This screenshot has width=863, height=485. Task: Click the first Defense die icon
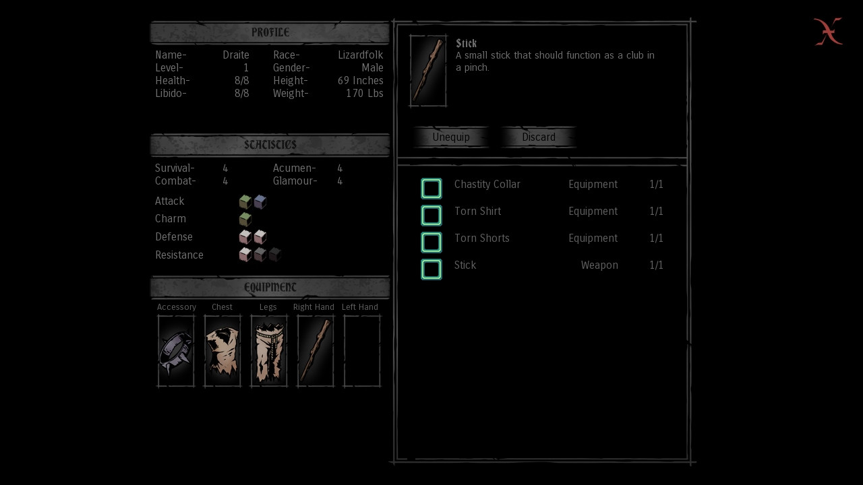245,236
